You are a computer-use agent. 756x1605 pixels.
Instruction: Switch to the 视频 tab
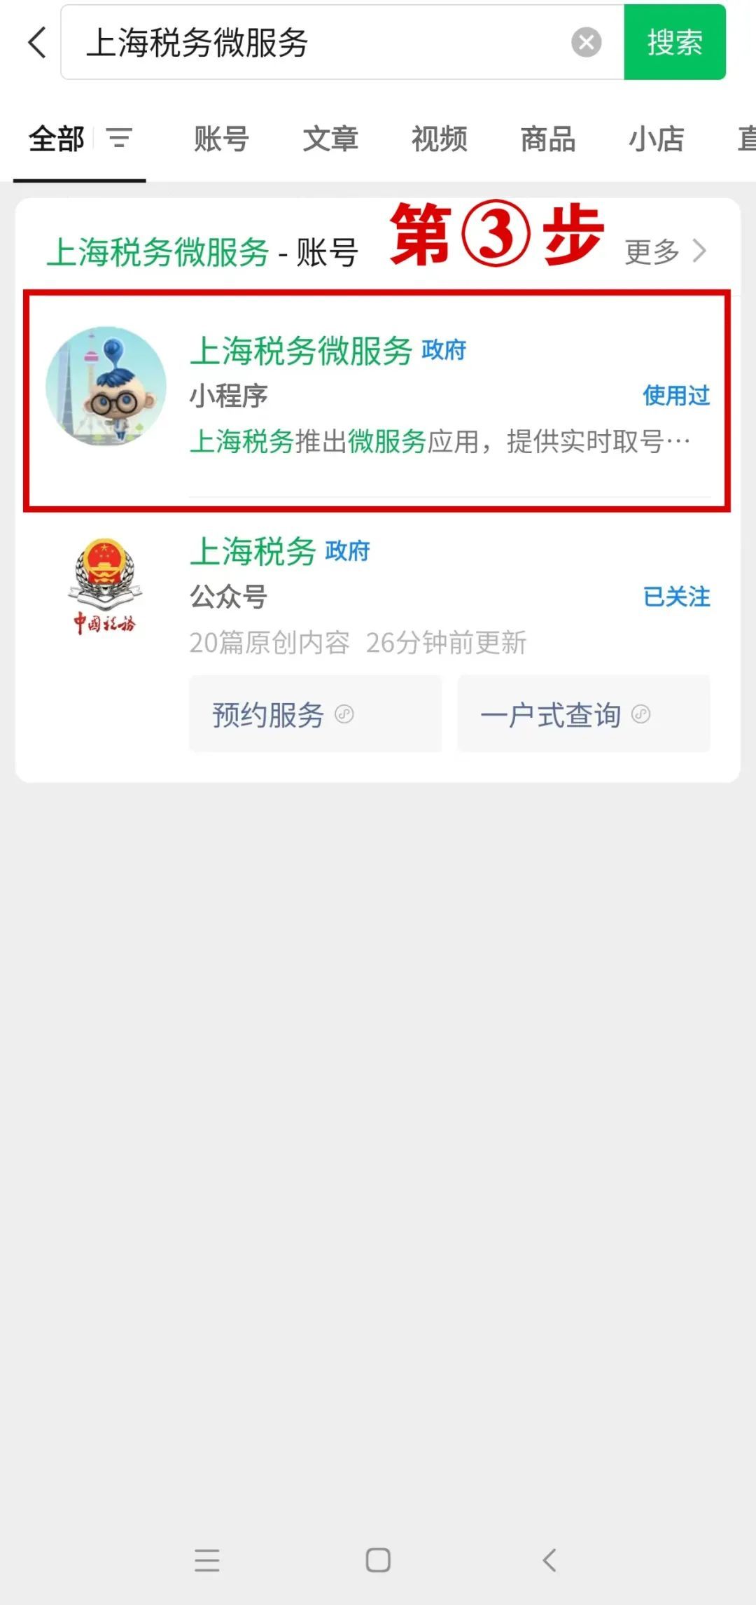tap(439, 139)
